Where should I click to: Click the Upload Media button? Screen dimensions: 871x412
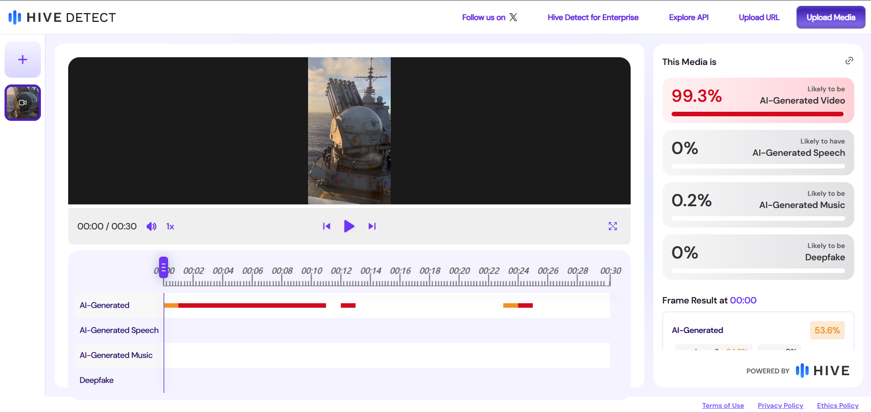(x=831, y=17)
